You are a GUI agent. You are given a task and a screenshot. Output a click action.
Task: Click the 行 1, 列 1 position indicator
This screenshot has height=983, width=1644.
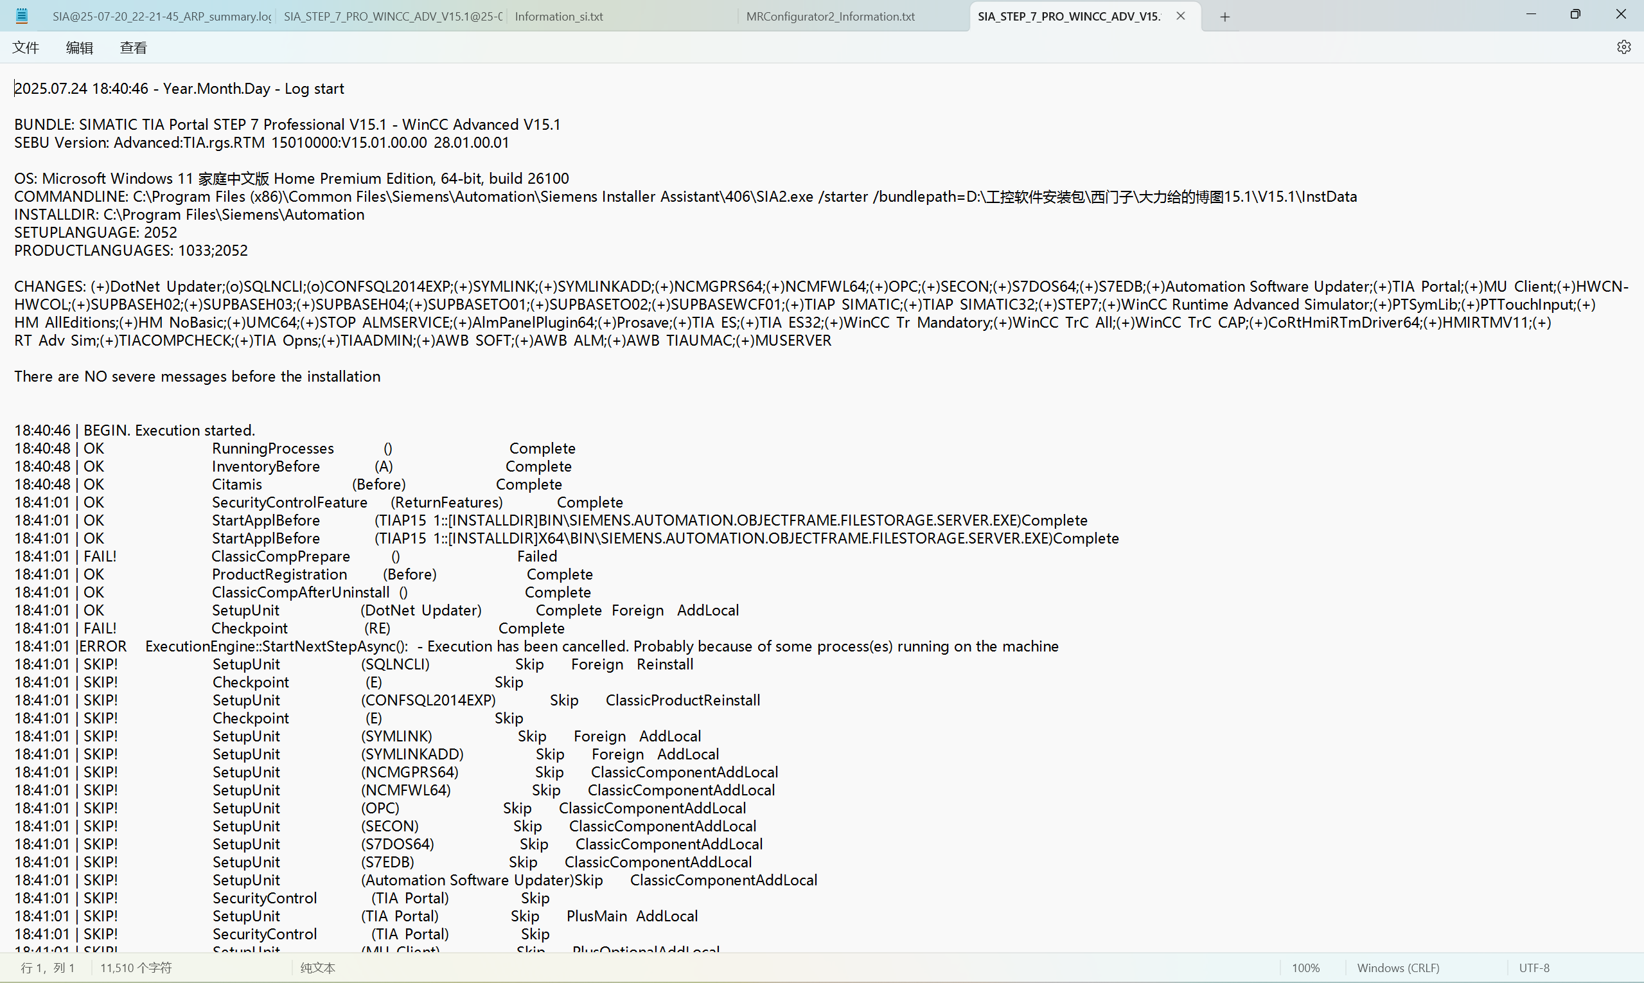tap(48, 968)
